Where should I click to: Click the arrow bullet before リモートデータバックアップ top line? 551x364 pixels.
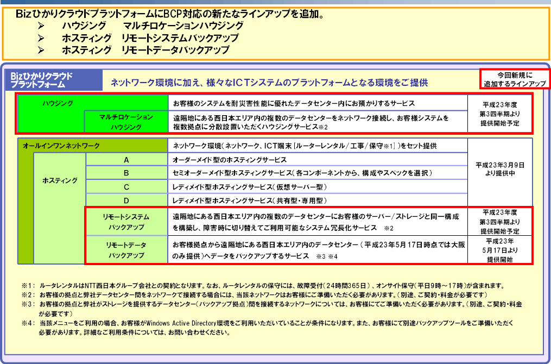[x=41, y=51]
